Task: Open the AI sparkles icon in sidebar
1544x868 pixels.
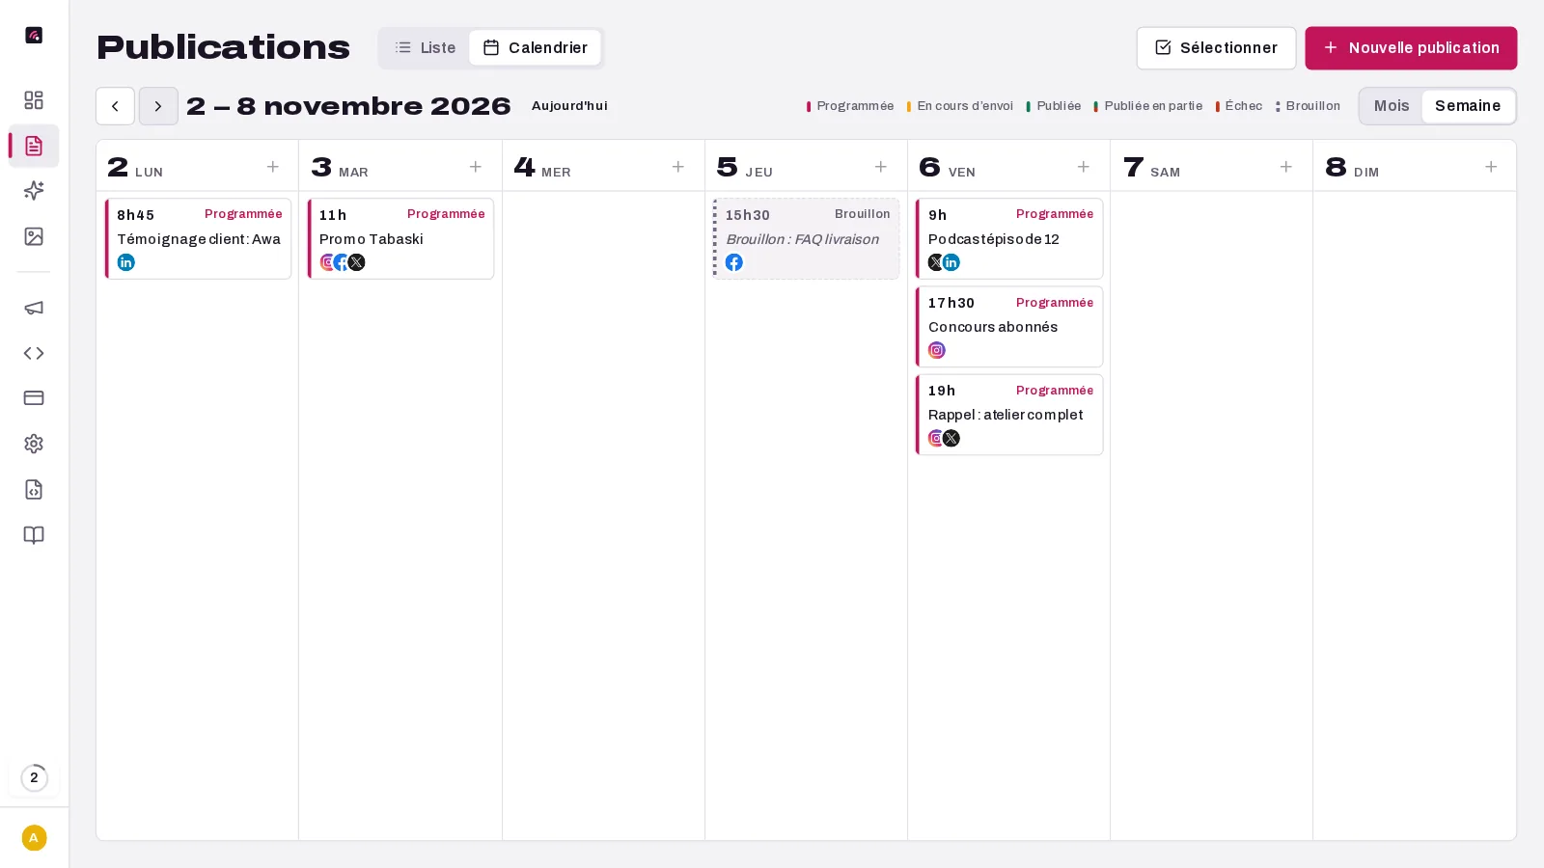Action: [x=34, y=191]
